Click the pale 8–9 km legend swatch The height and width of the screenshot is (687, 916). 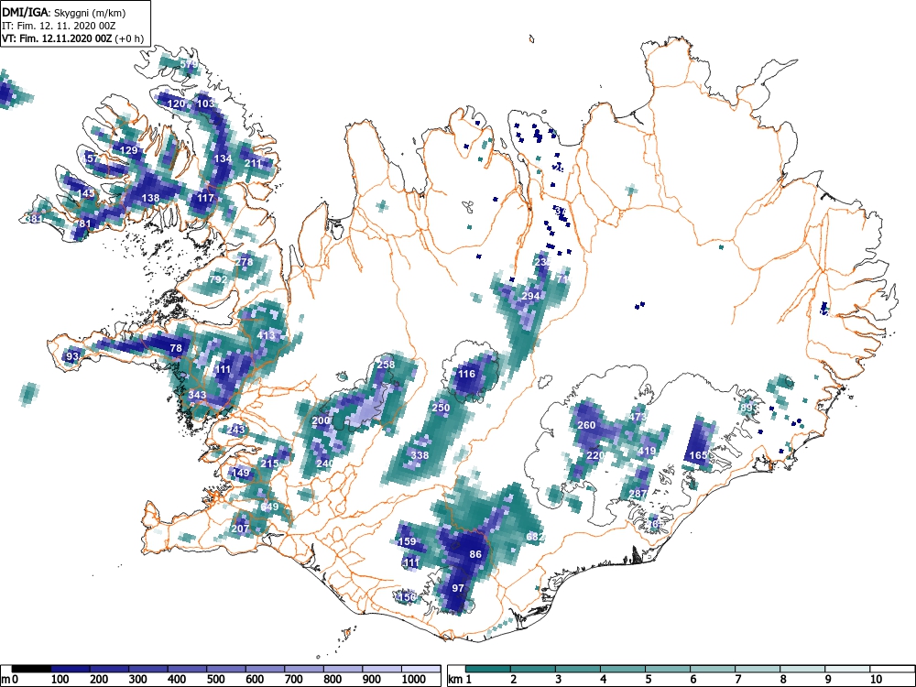point(802,669)
